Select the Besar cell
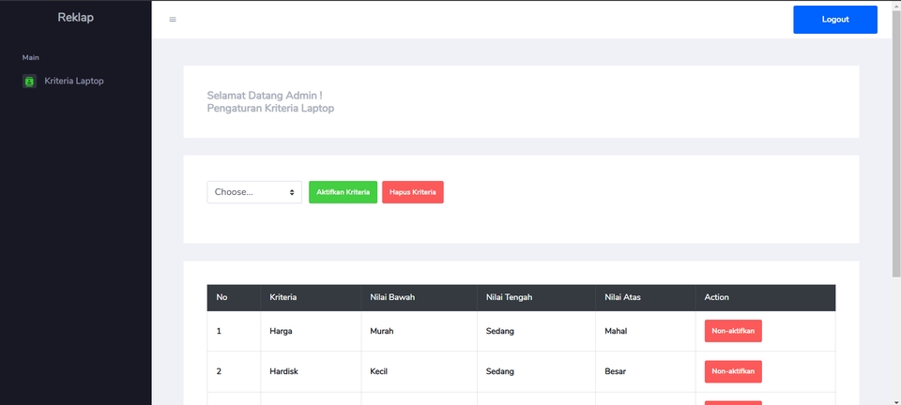The image size is (901, 405). pos(646,371)
